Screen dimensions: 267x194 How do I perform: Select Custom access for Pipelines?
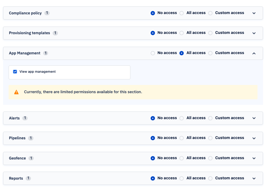(210, 138)
